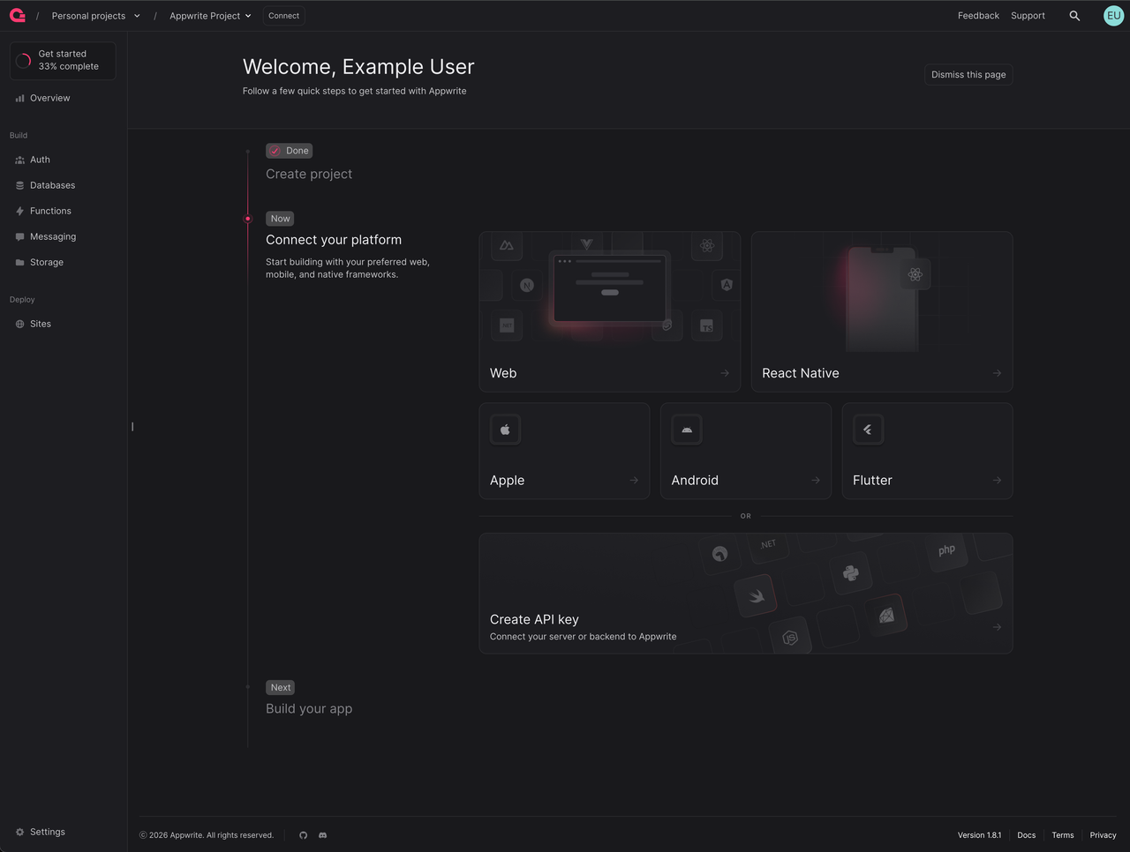Collapse the sidebar using the resize handle

coord(132,427)
